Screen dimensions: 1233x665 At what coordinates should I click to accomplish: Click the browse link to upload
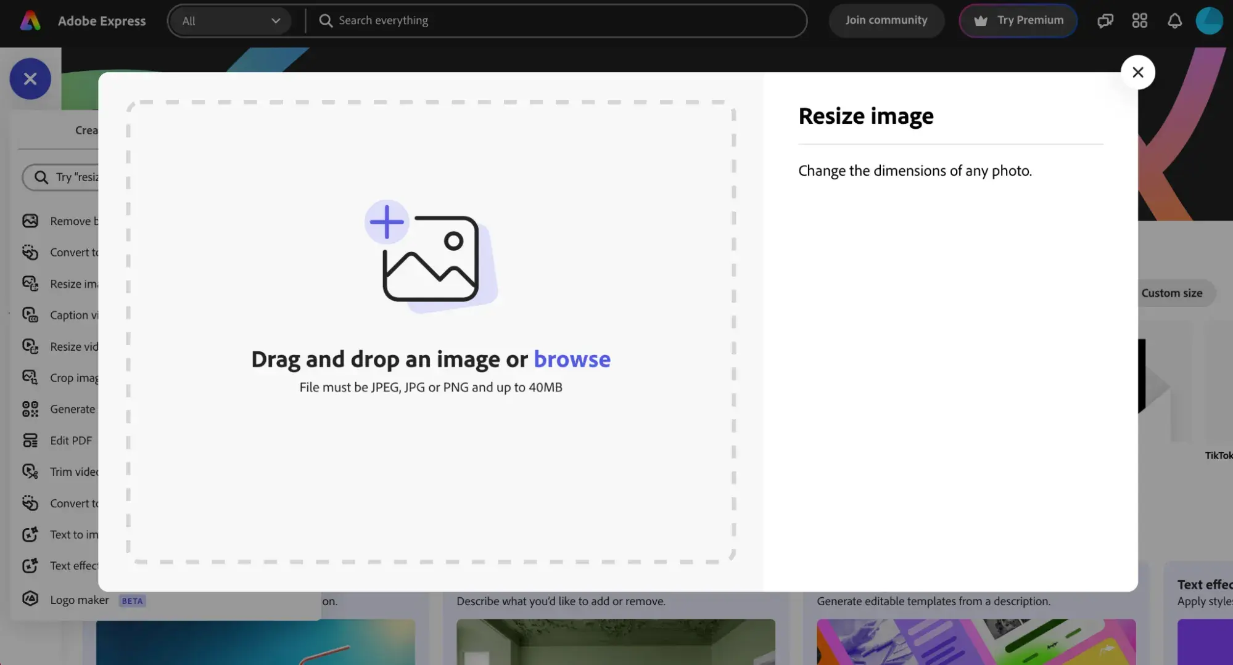[x=572, y=359]
